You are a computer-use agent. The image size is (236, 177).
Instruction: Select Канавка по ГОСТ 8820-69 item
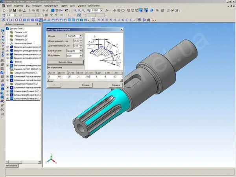[x=28, y=69]
